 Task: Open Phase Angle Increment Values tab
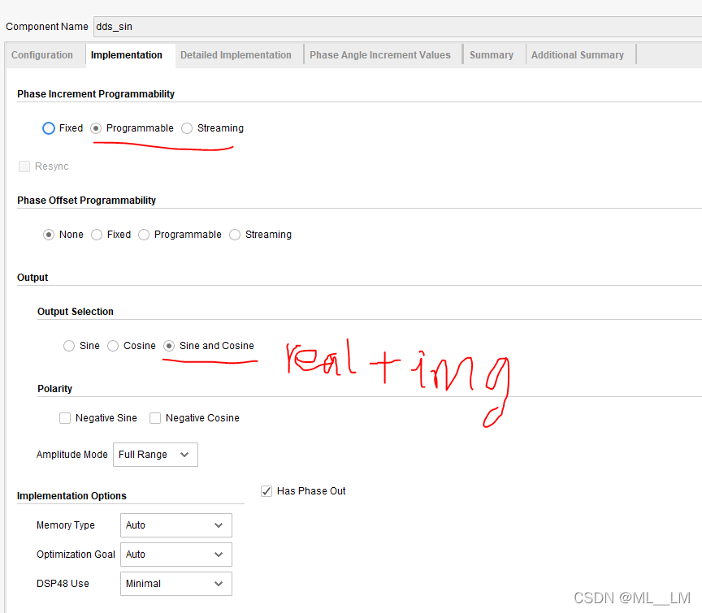click(380, 55)
